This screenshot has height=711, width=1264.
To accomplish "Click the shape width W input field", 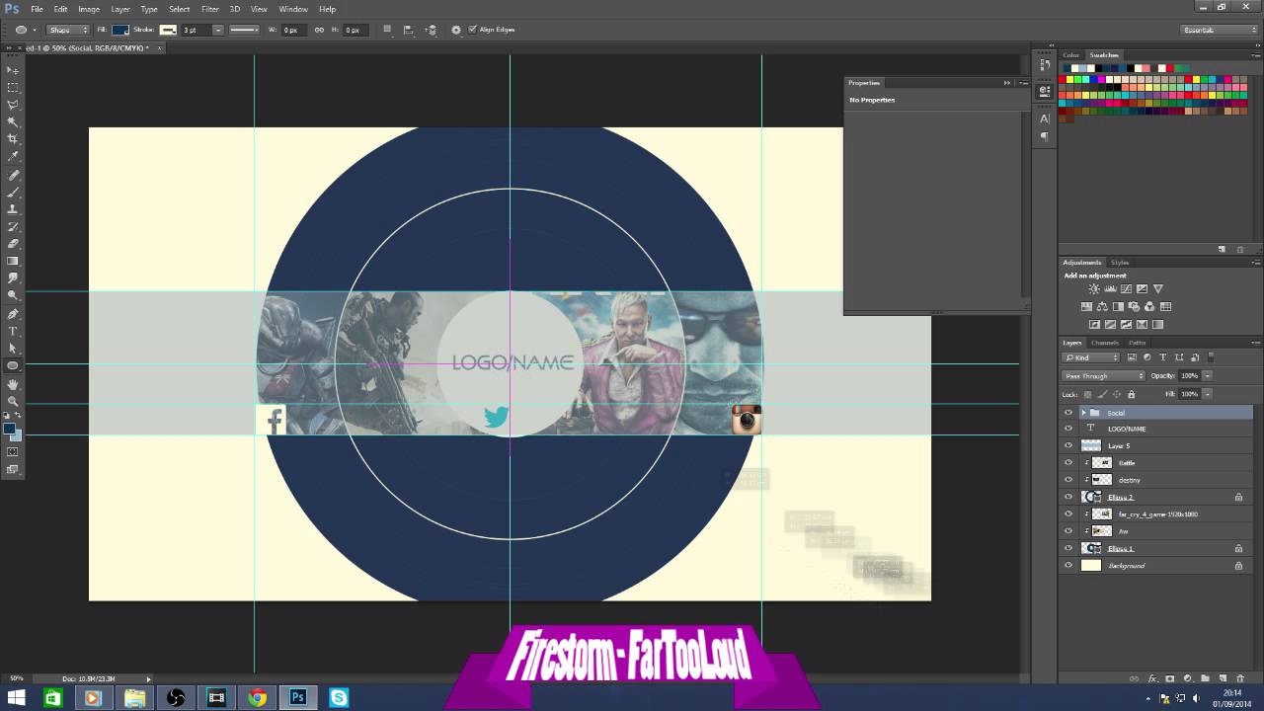I will click(295, 30).
